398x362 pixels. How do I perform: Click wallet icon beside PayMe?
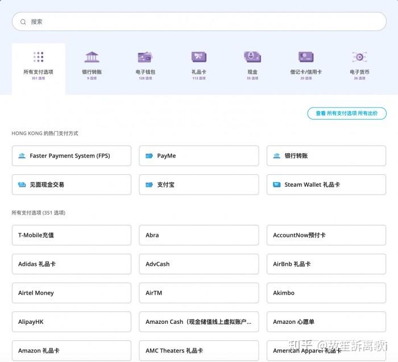[x=149, y=156]
